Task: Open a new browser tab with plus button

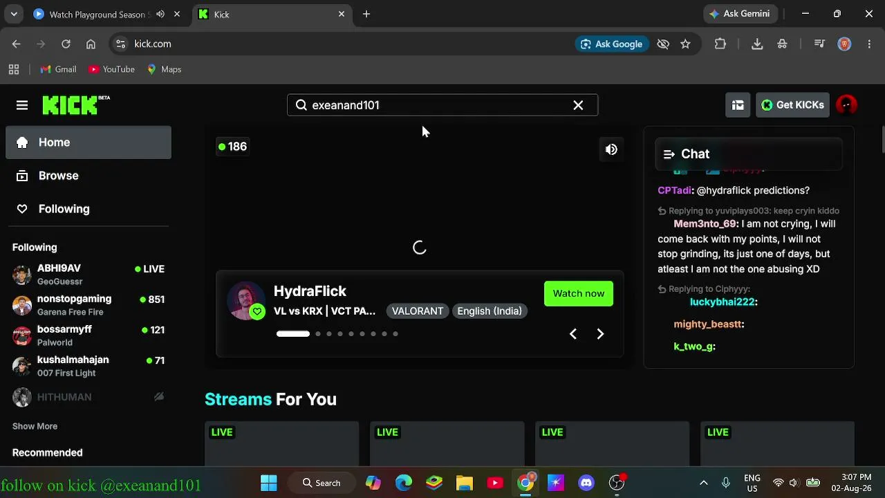Action: tap(366, 14)
